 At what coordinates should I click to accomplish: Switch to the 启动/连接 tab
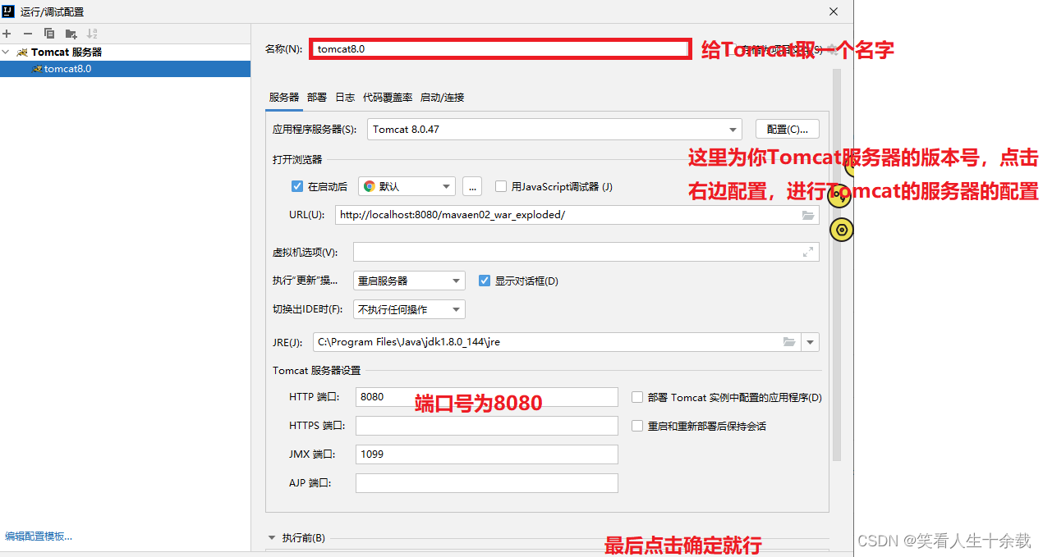[x=442, y=97]
